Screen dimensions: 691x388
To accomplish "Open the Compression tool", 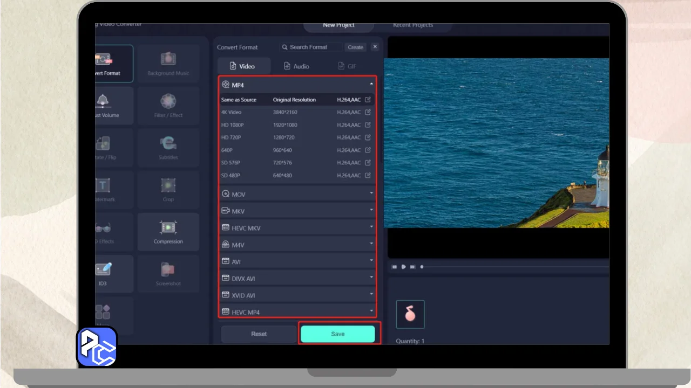I will (x=168, y=232).
